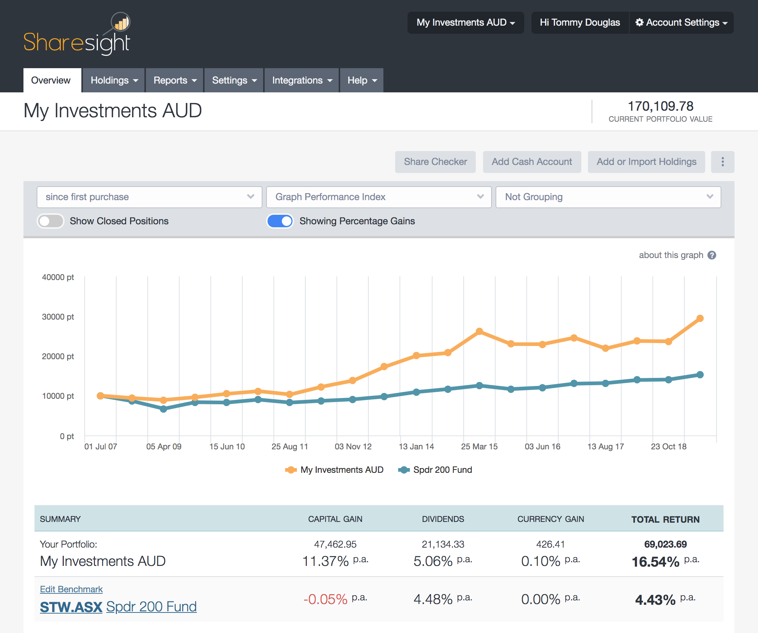Click the about this graph help icon
The height and width of the screenshot is (633, 758).
click(x=712, y=255)
